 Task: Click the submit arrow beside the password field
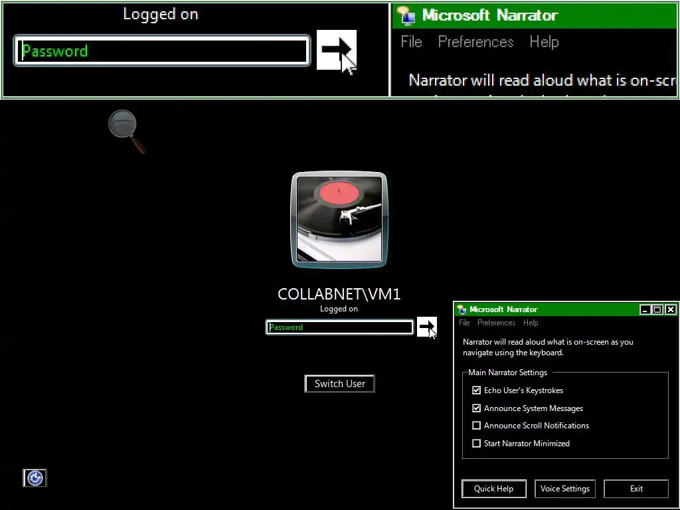pos(427,327)
